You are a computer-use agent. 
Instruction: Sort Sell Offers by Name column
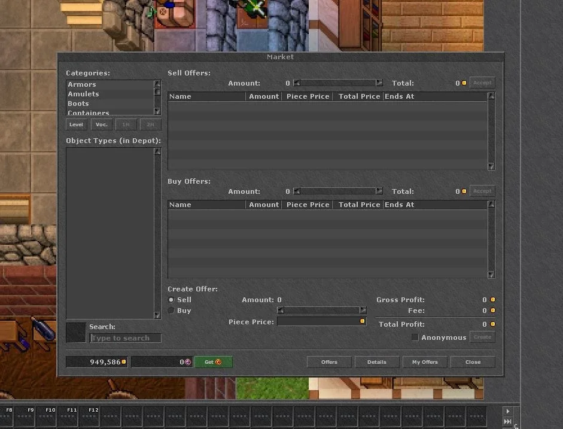point(206,96)
